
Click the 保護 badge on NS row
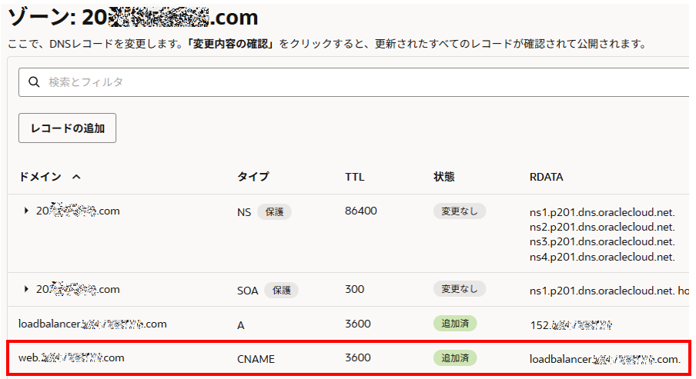coord(274,211)
